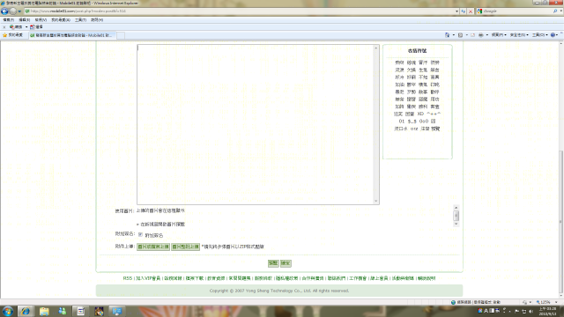Click the red Stop loading X icon
Viewport: 564px width, 317px height.
coord(471,11)
